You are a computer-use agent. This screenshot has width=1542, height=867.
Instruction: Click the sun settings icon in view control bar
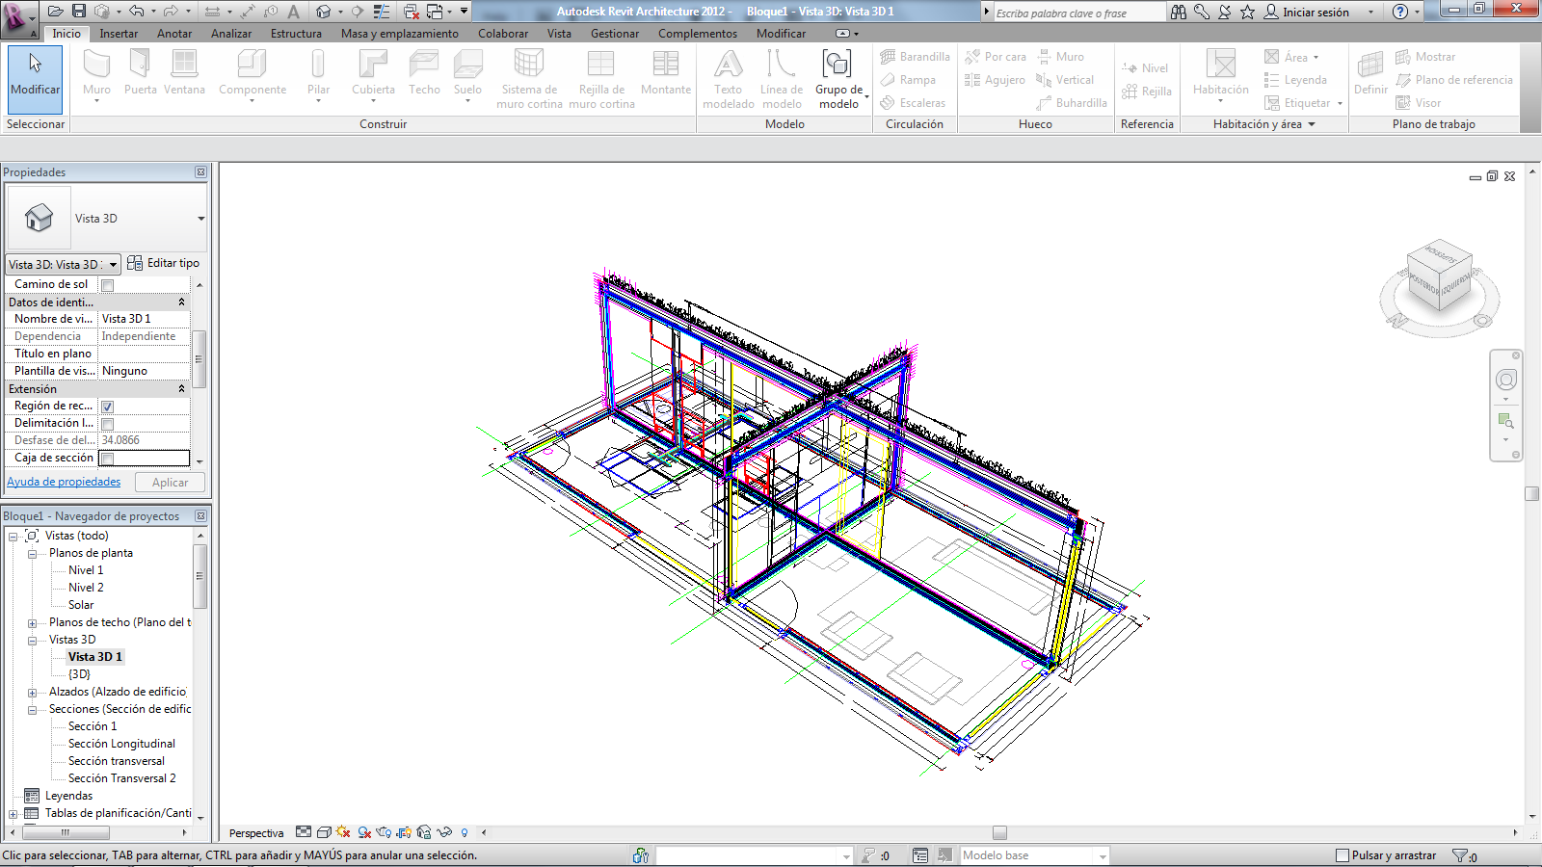pyautogui.click(x=342, y=832)
